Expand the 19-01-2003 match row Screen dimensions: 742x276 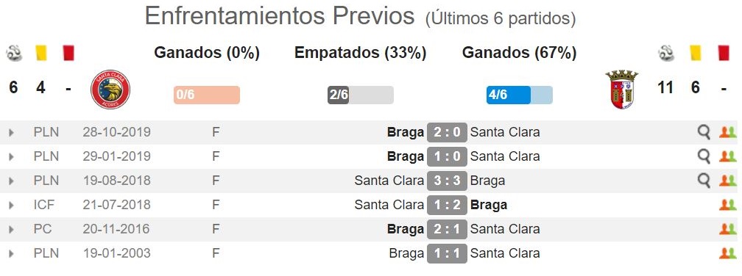tap(11, 253)
